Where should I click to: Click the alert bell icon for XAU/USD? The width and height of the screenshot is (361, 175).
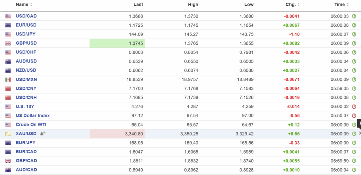coord(42,133)
